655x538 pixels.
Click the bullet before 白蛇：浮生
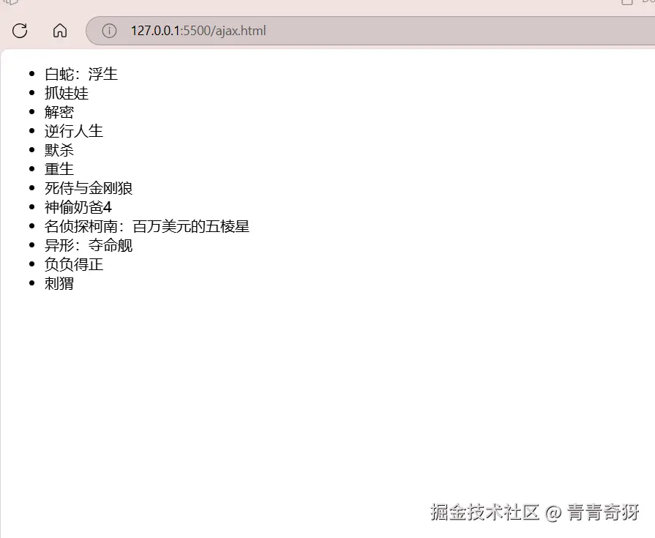(x=31, y=74)
